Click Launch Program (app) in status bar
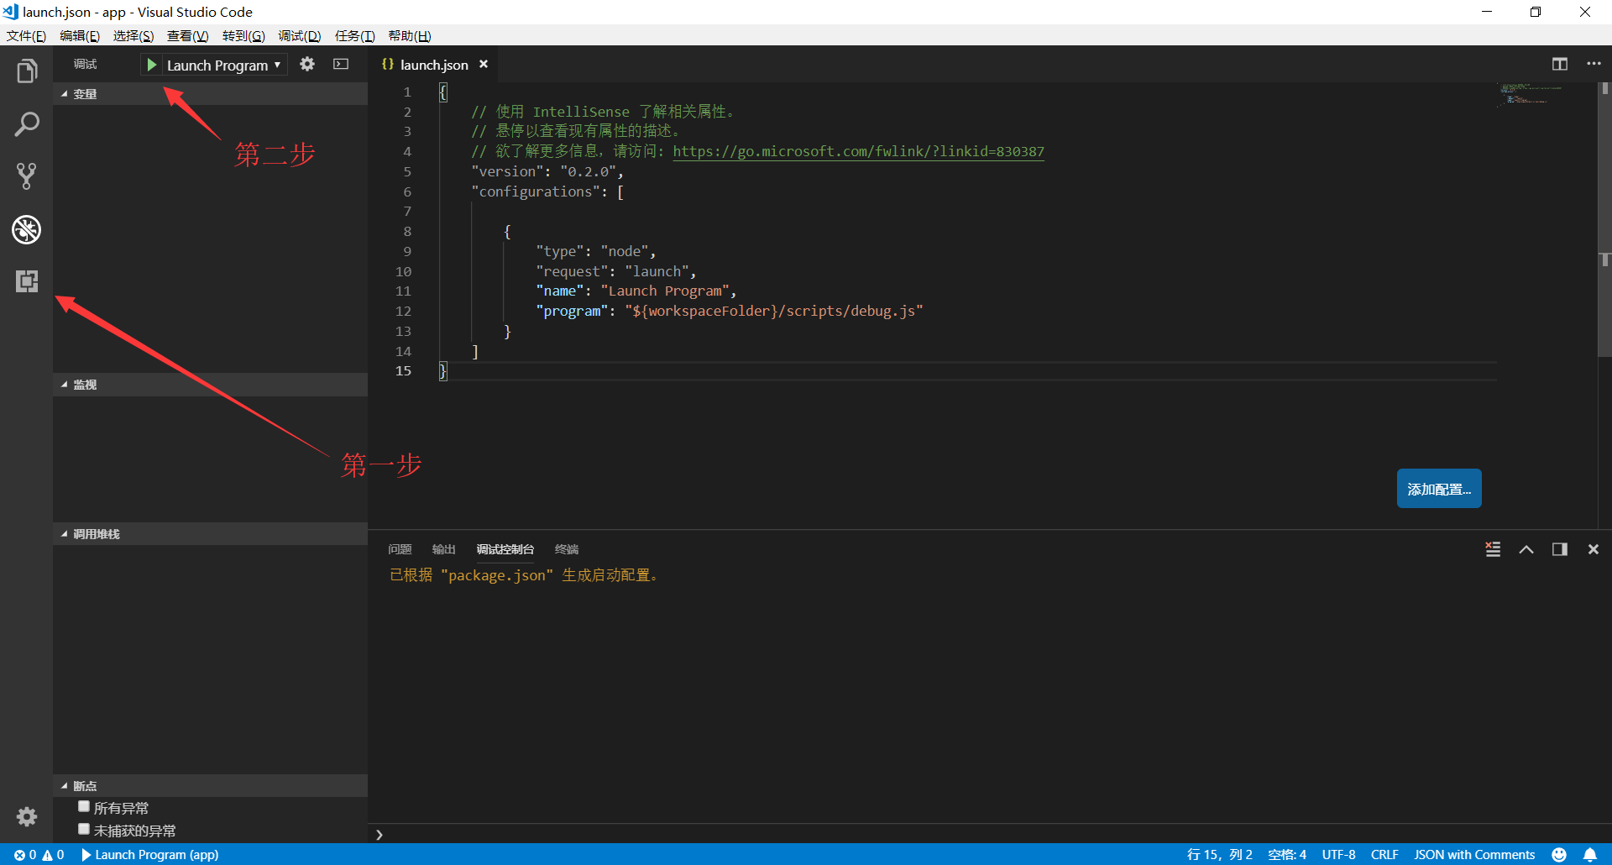 click(149, 854)
